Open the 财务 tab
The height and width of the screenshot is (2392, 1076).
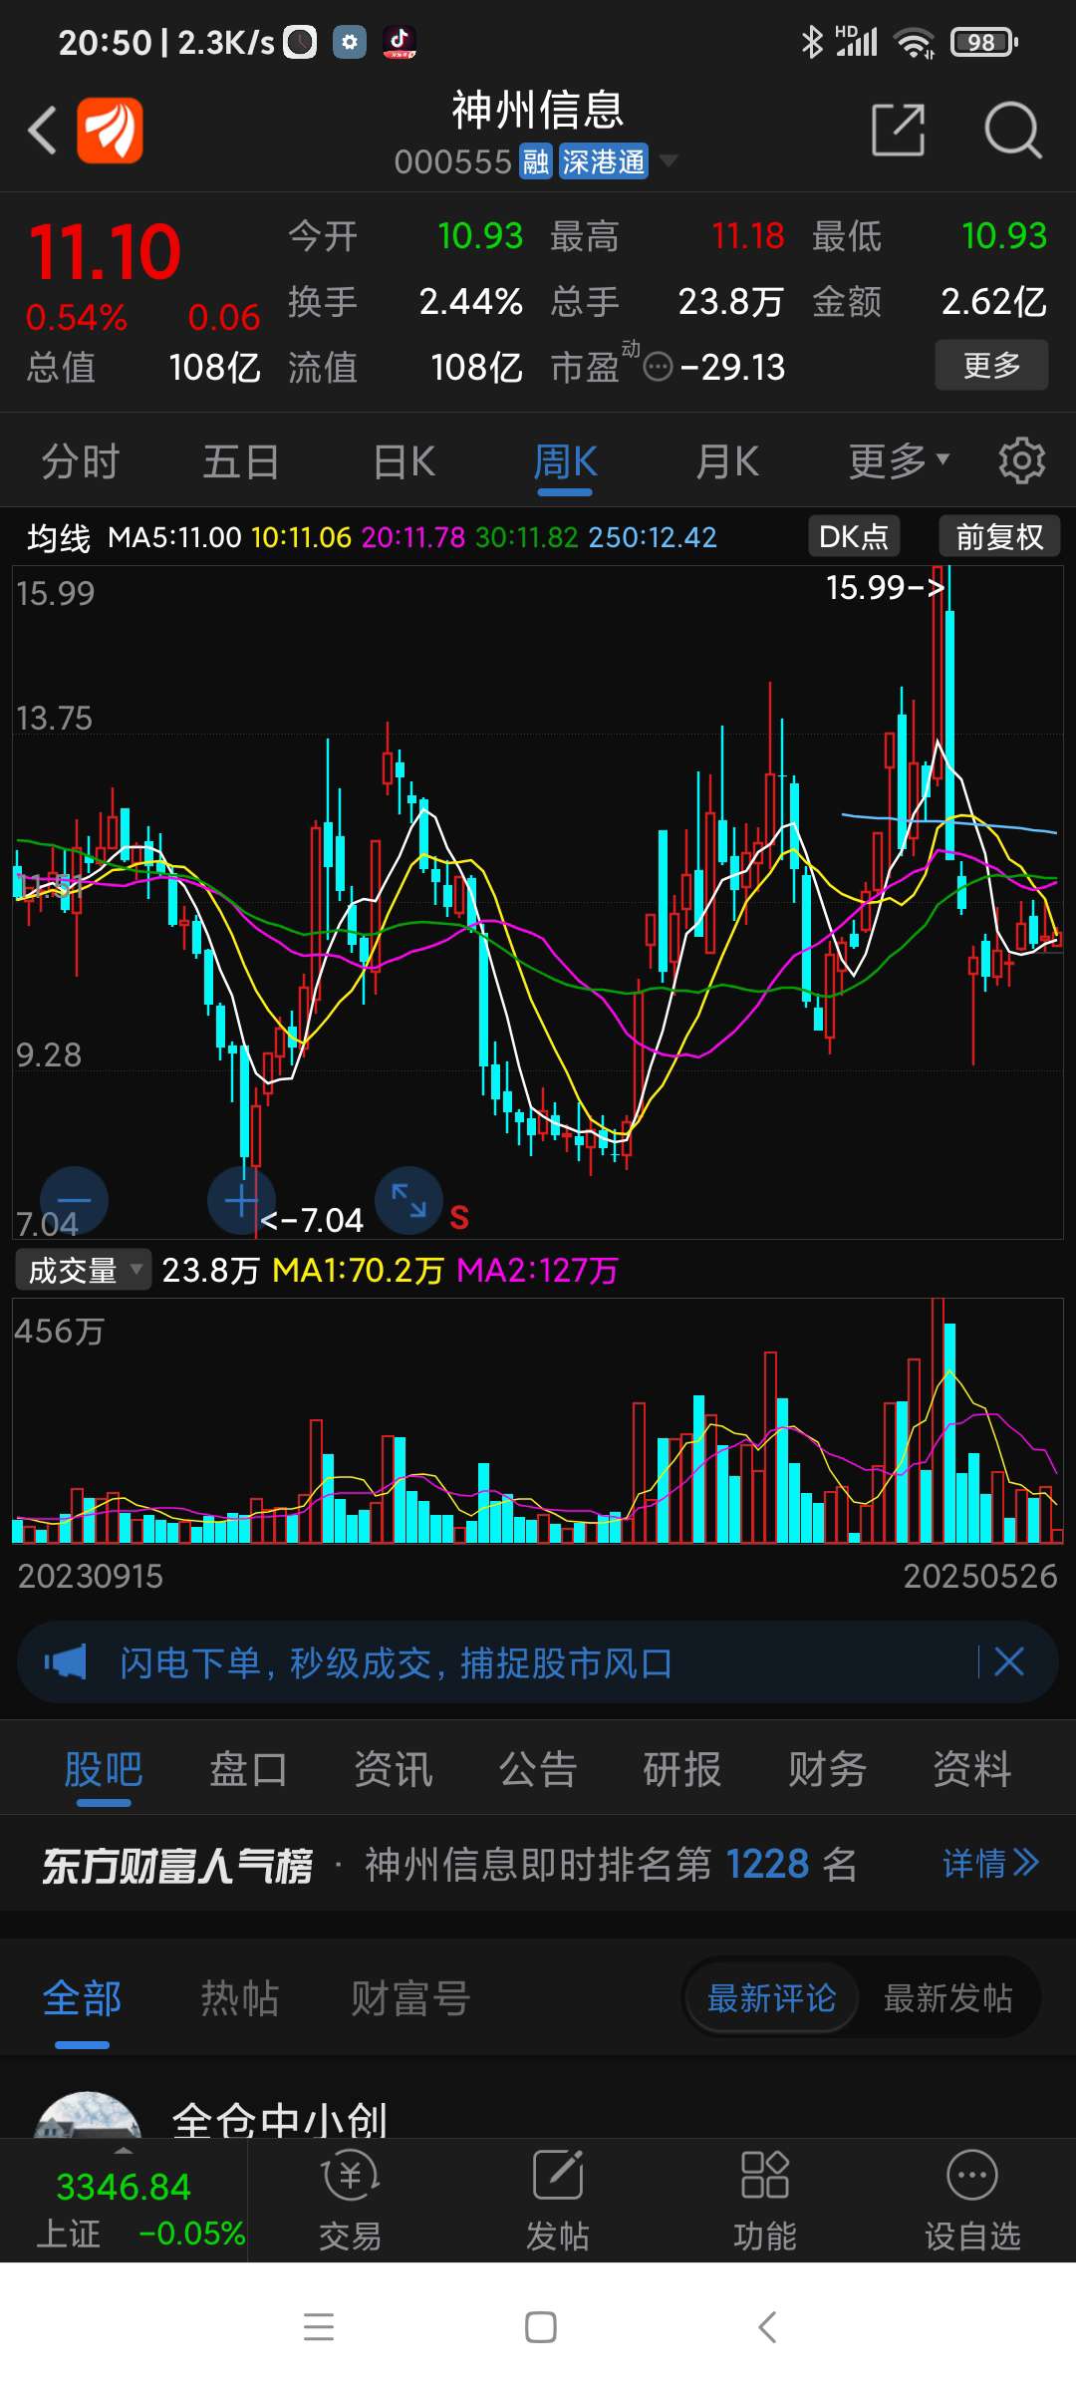(828, 1770)
